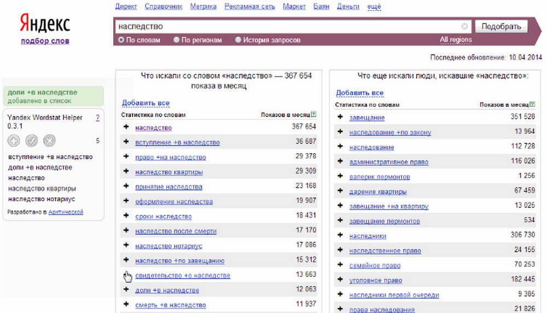547x313 pixels.
Task: Add 'дарение квартиры' via plus icon
Action: [x=340, y=191]
